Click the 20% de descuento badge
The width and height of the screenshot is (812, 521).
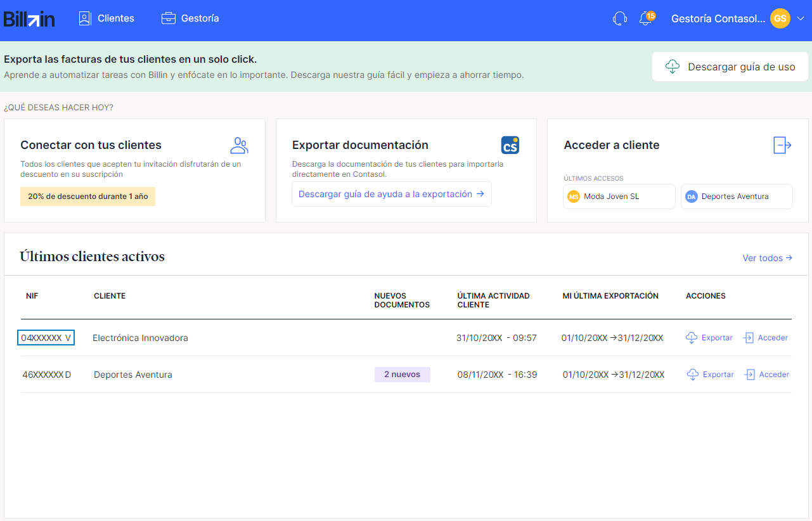pos(87,196)
